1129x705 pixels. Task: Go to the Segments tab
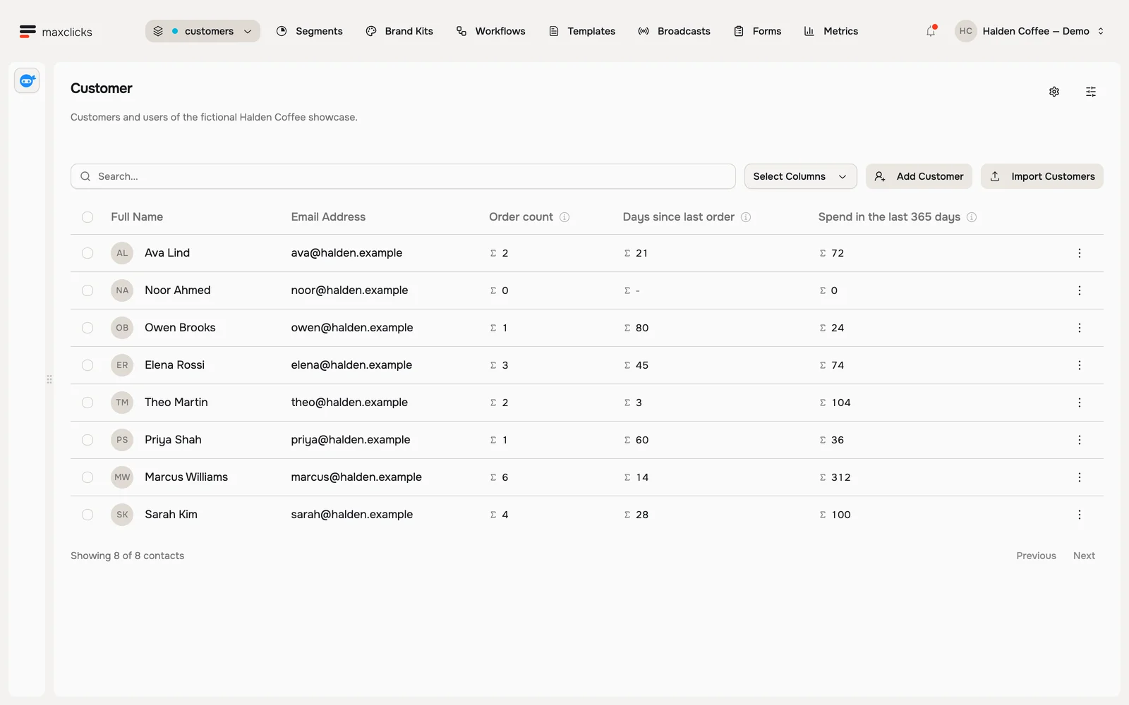pyautogui.click(x=309, y=31)
